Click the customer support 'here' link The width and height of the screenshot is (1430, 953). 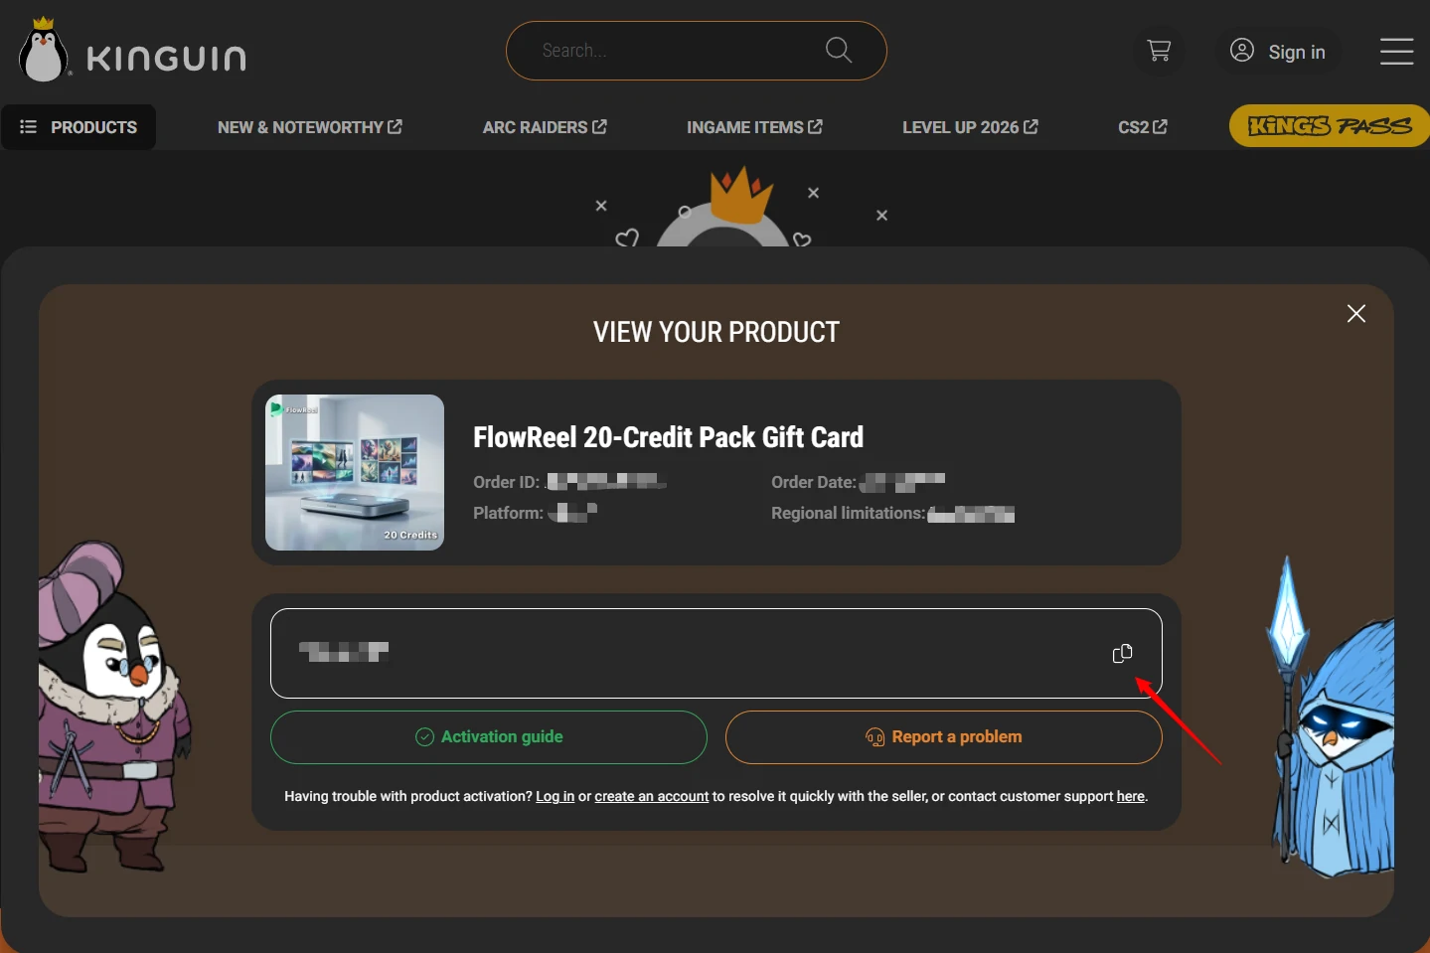point(1130,796)
